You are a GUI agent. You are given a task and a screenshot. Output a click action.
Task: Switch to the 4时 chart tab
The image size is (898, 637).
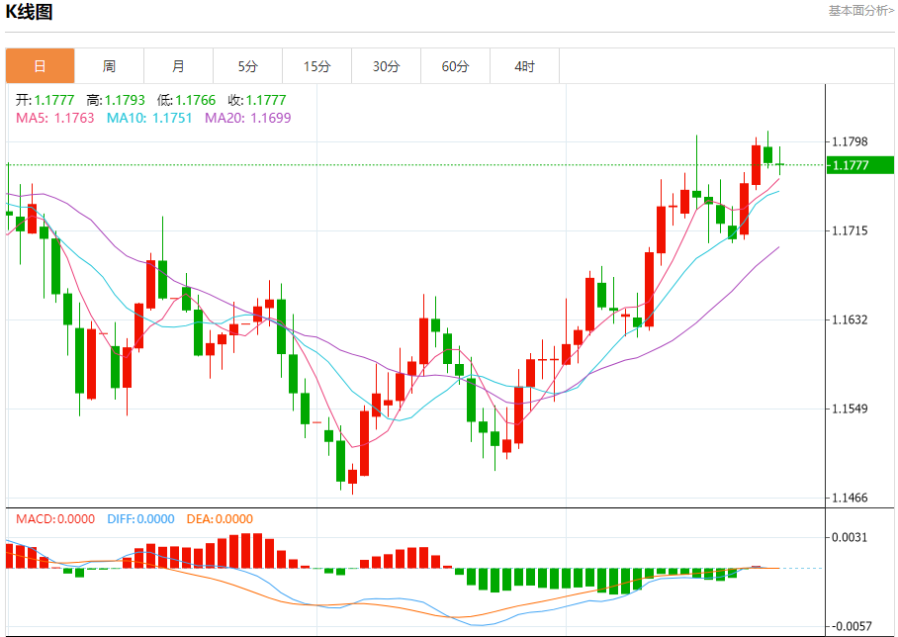click(x=525, y=66)
